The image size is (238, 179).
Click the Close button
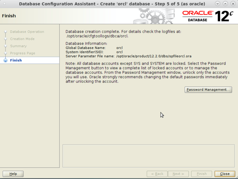(225, 174)
